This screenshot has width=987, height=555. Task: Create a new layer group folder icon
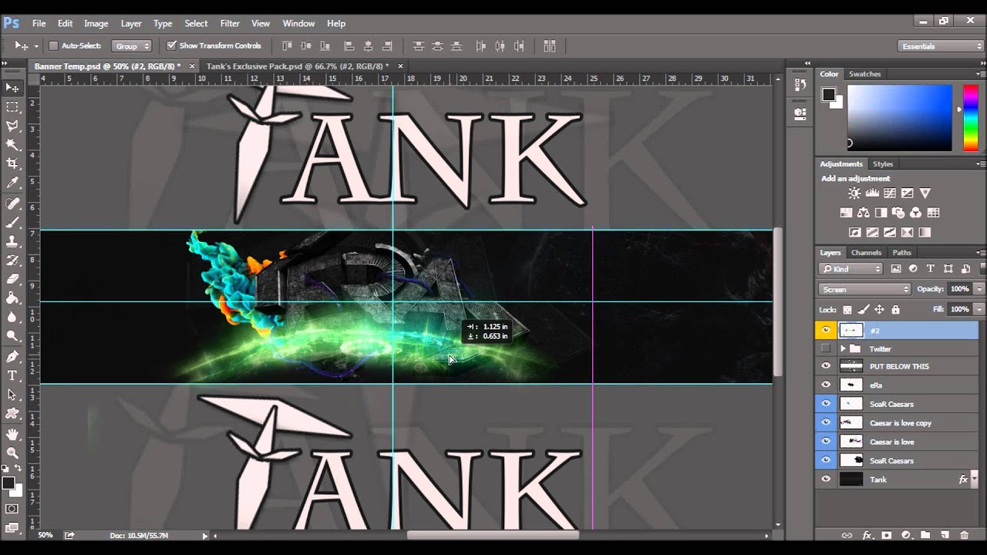pyautogui.click(x=925, y=535)
